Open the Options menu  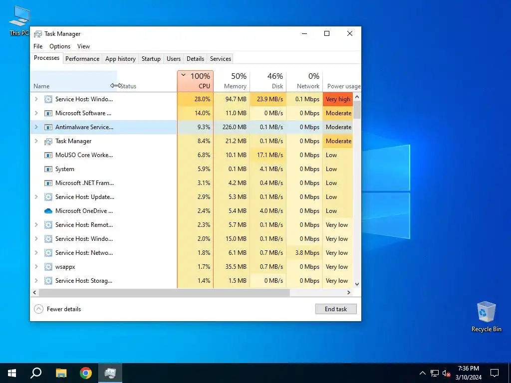pyautogui.click(x=60, y=46)
